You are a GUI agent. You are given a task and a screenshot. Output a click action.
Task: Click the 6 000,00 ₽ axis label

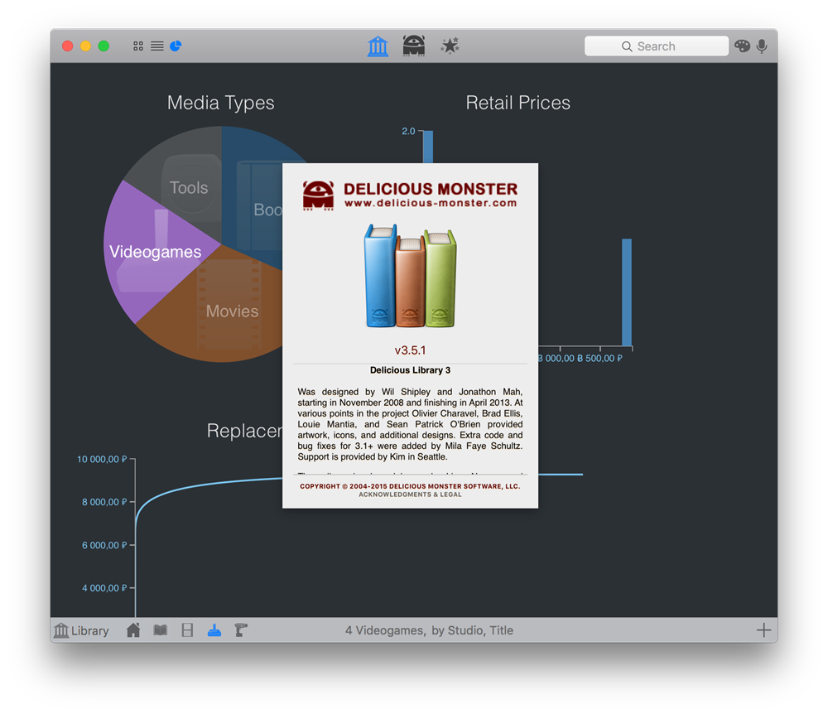tap(104, 545)
